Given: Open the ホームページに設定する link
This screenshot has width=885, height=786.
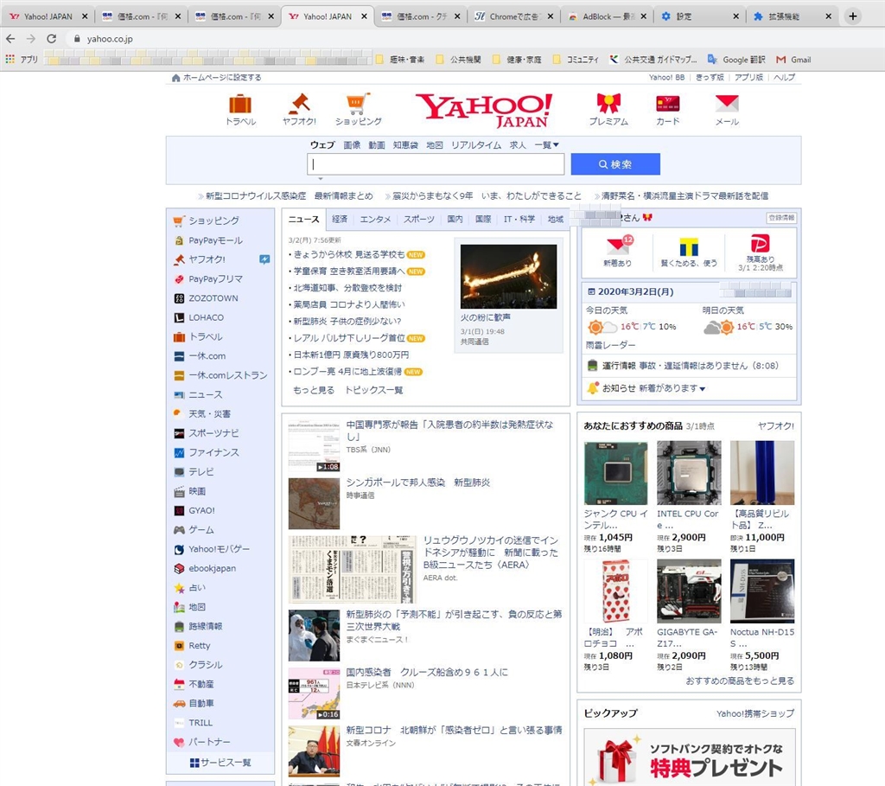Looking at the screenshot, I should (x=216, y=77).
